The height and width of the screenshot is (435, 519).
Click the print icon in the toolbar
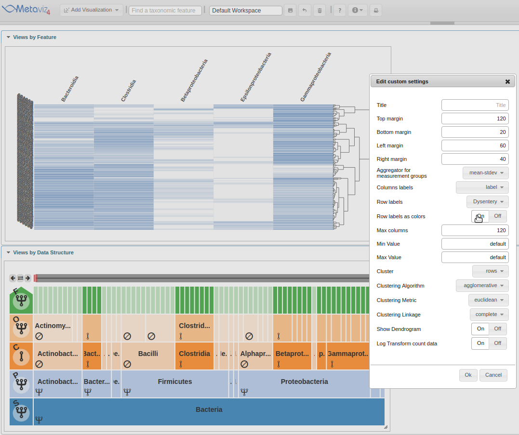coord(376,10)
